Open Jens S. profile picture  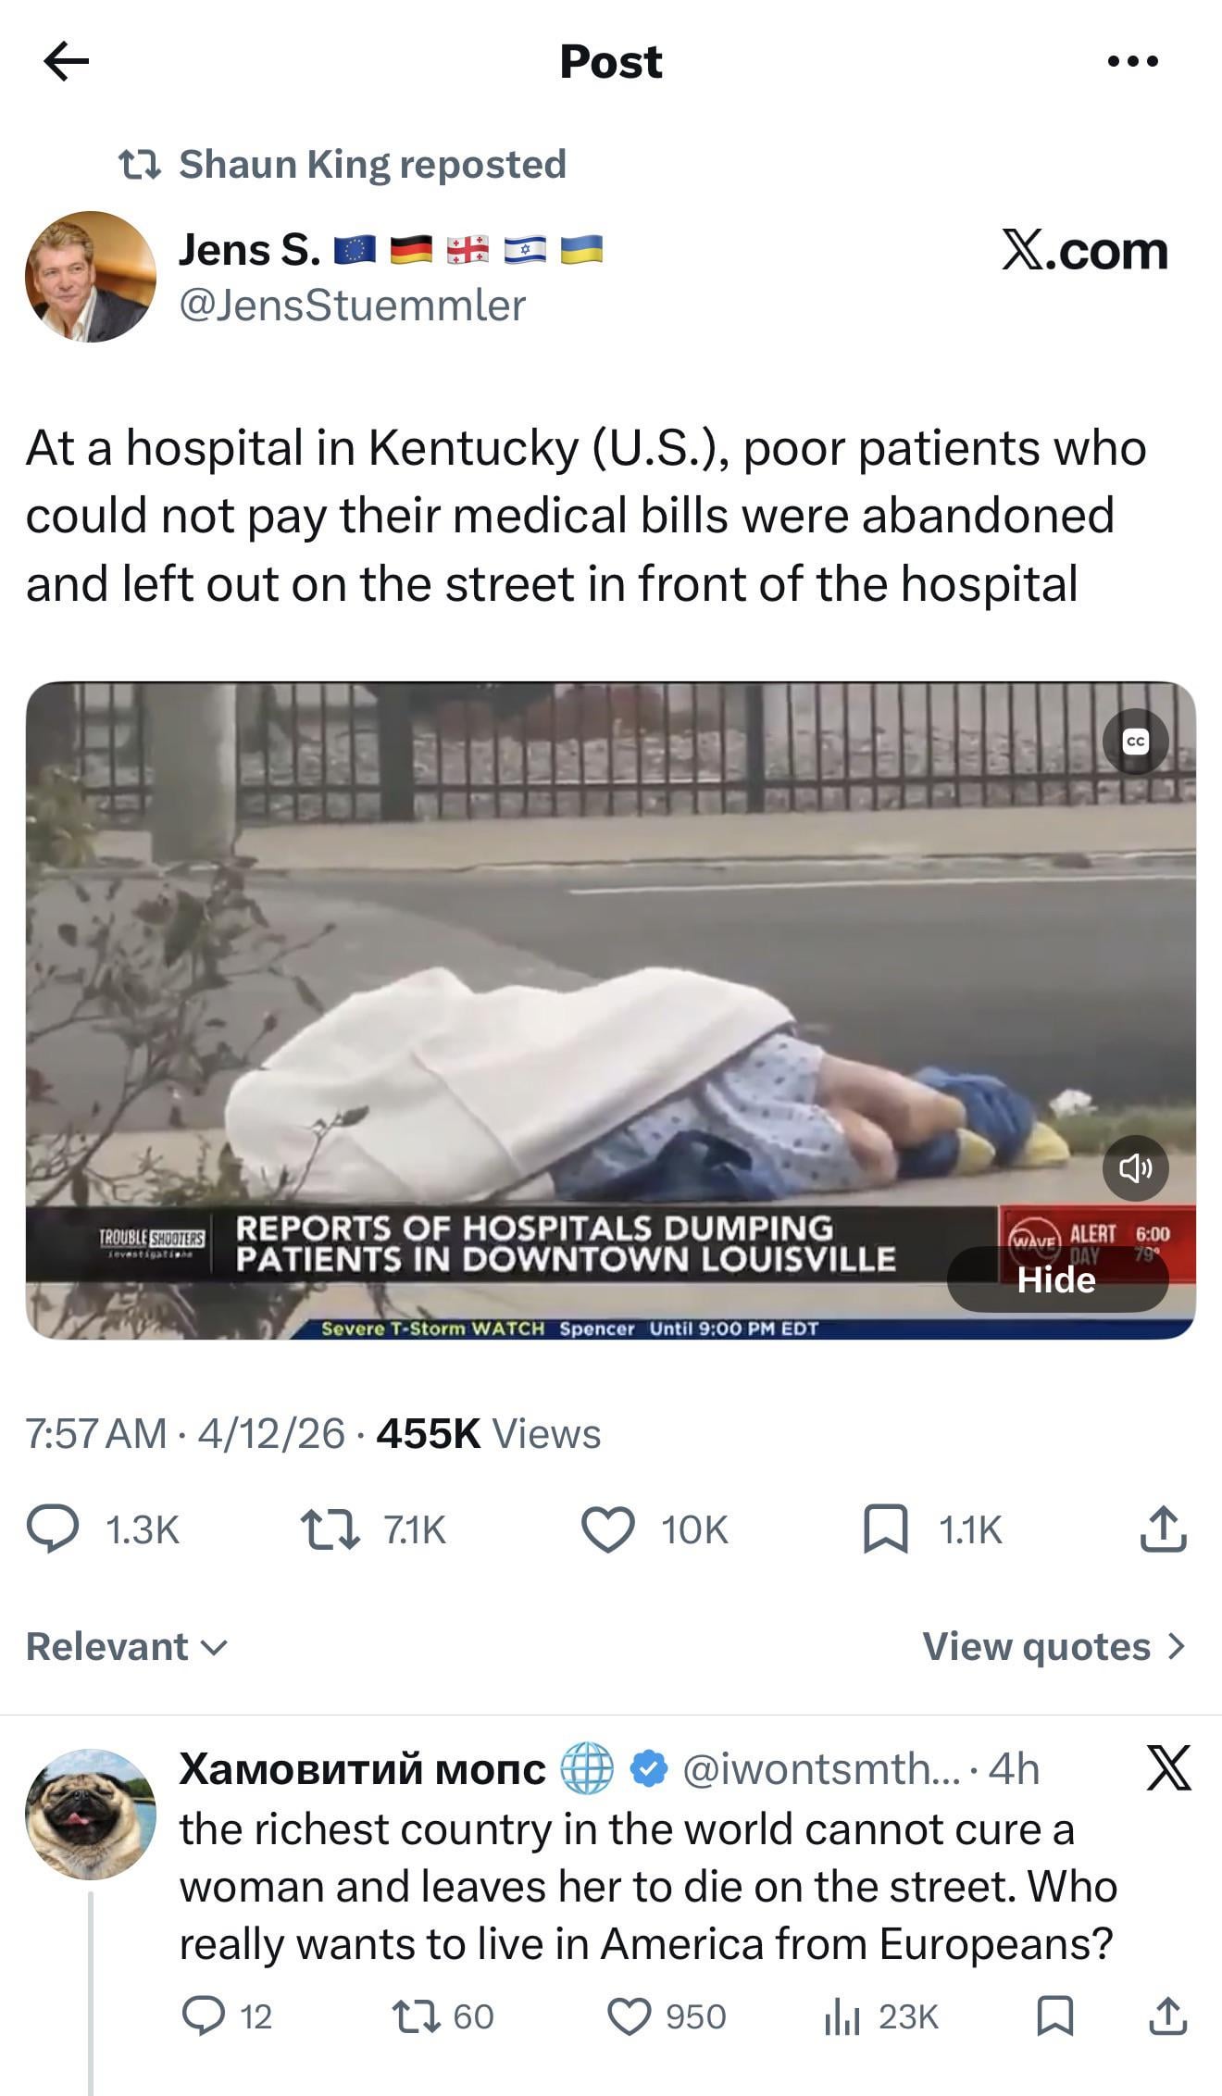coord(91,277)
